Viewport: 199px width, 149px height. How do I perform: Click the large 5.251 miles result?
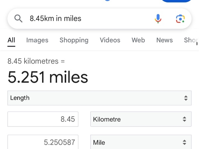pos(48,77)
